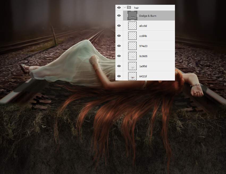Select the layer named 1a0f0d
The height and width of the screenshot is (174, 226).
(x=144, y=66)
